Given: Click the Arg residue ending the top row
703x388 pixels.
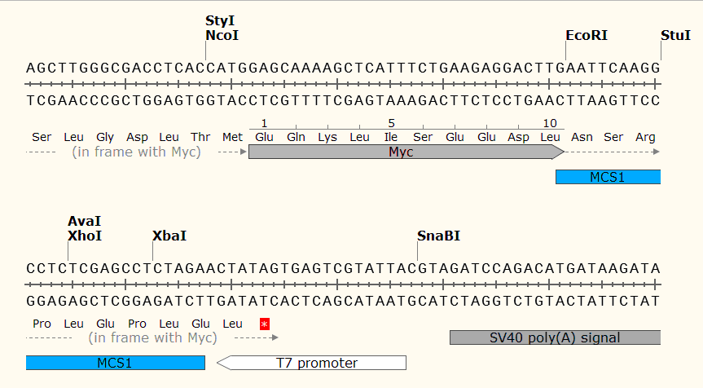Looking at the screenshot, I should (x=645, y=137).
